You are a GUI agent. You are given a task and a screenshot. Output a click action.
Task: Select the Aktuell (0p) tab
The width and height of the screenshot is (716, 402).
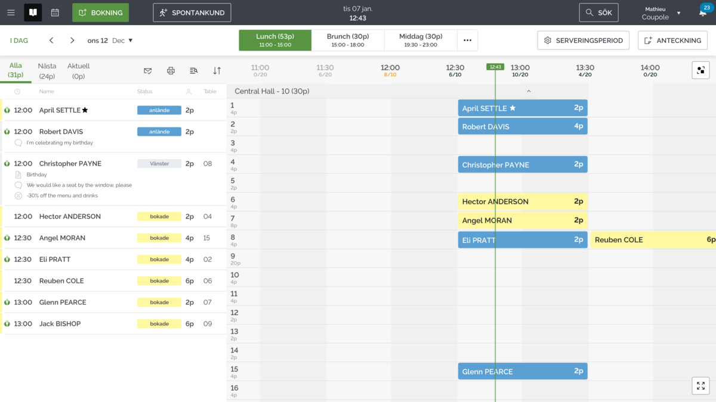78,70
